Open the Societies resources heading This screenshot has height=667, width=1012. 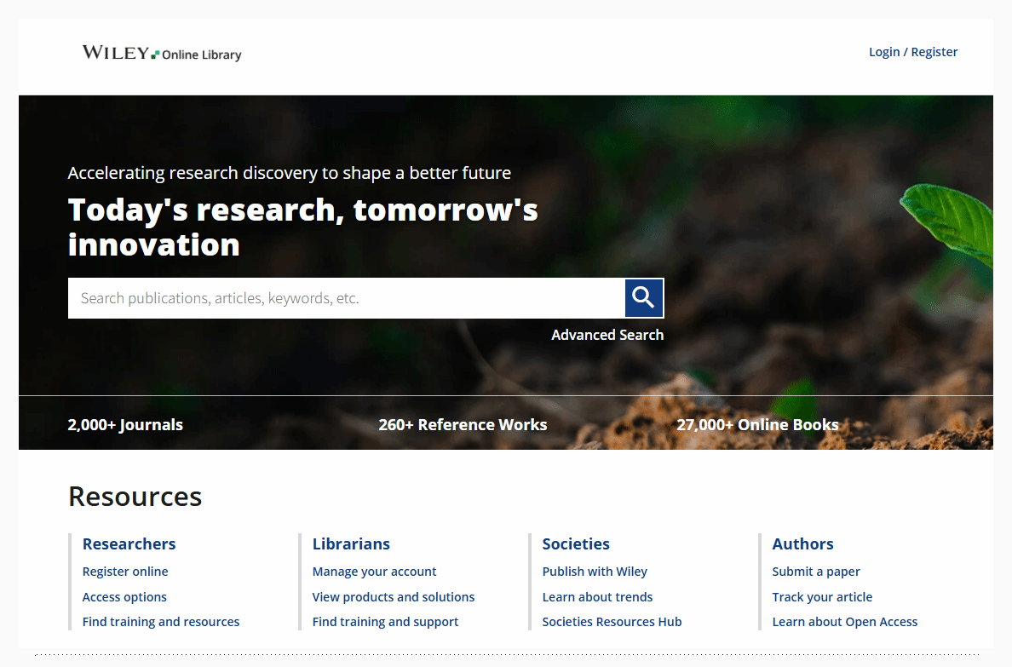576,543
